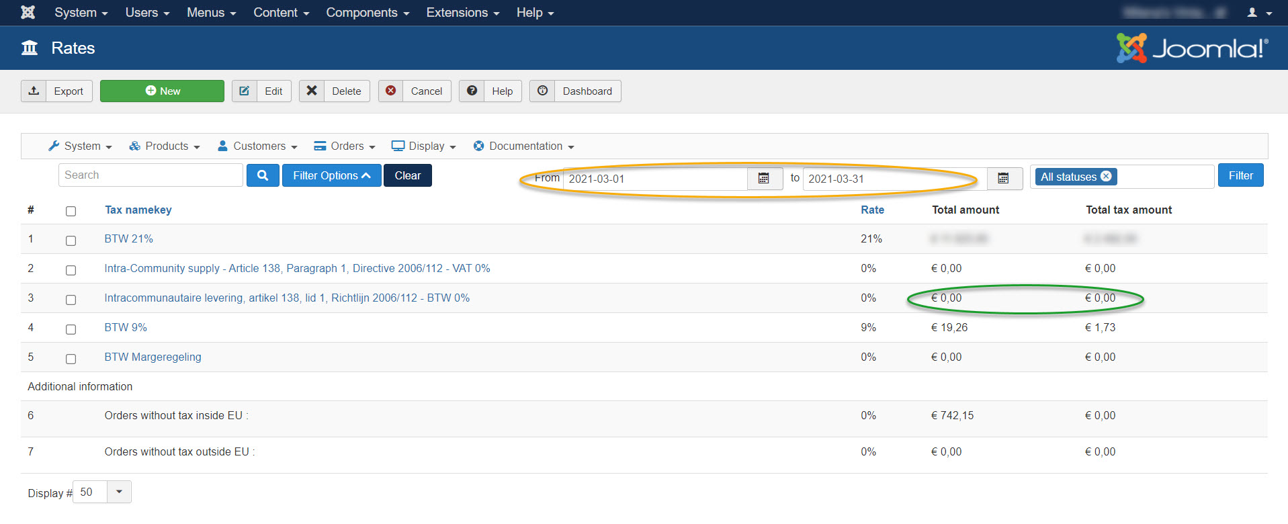This screenshot has height=524, width=1288.
Task: Click the To date input field
Action: pos(895,179)
